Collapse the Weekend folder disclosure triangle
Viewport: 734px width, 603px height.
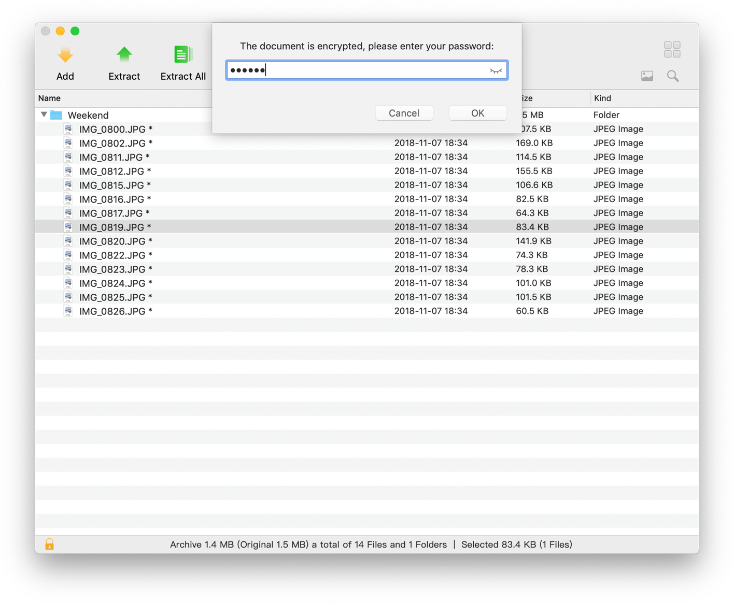click(44, 114)
